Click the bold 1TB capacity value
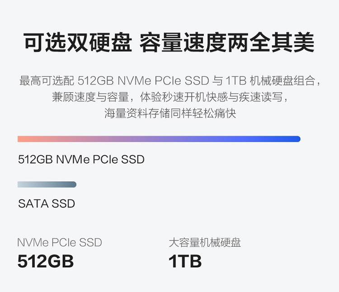Viewport: 339px width, 292px height. 185,261
